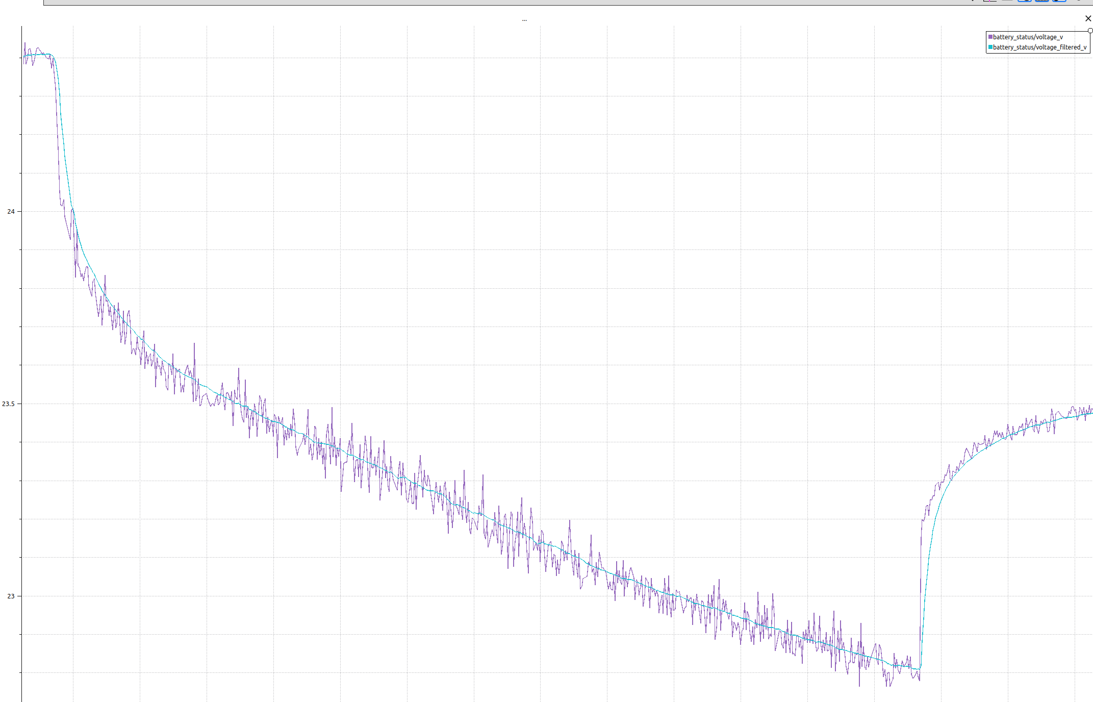Screen dimensions: 1093x702
Task: Toggle the battery_status/voltage_v legend entry
Action: (1027, 37)
